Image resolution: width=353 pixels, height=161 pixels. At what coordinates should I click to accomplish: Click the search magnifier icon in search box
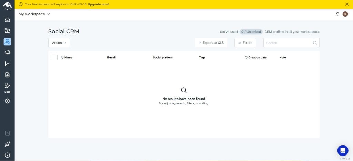[315, 43]
